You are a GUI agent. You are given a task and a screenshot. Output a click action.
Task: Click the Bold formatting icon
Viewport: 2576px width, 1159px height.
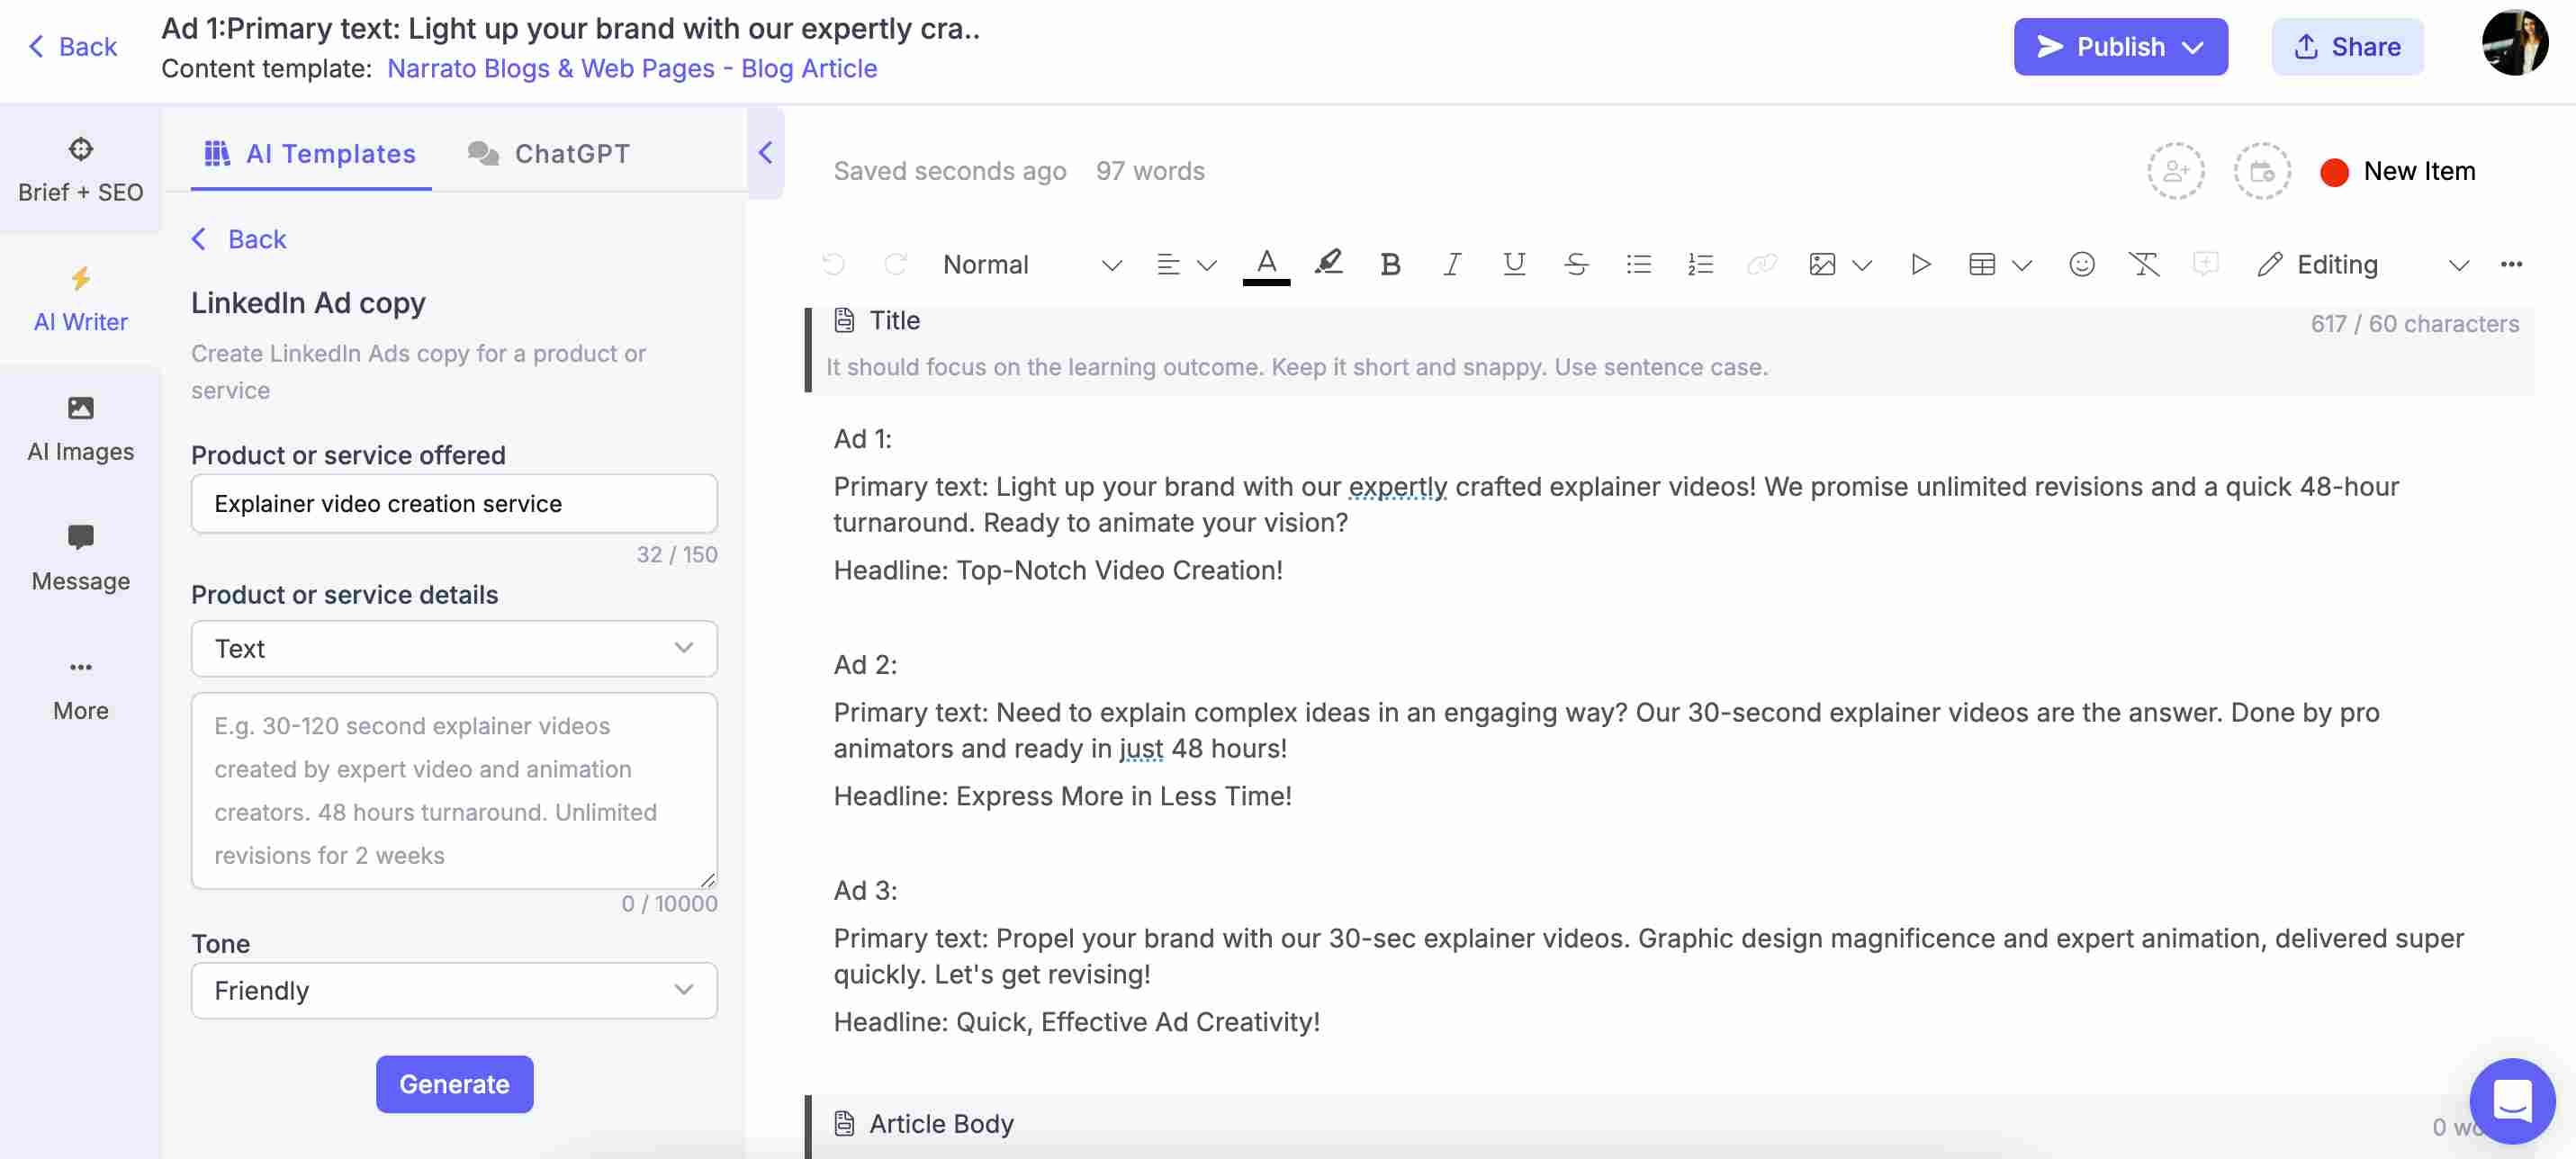click(x=1392, y=265)
